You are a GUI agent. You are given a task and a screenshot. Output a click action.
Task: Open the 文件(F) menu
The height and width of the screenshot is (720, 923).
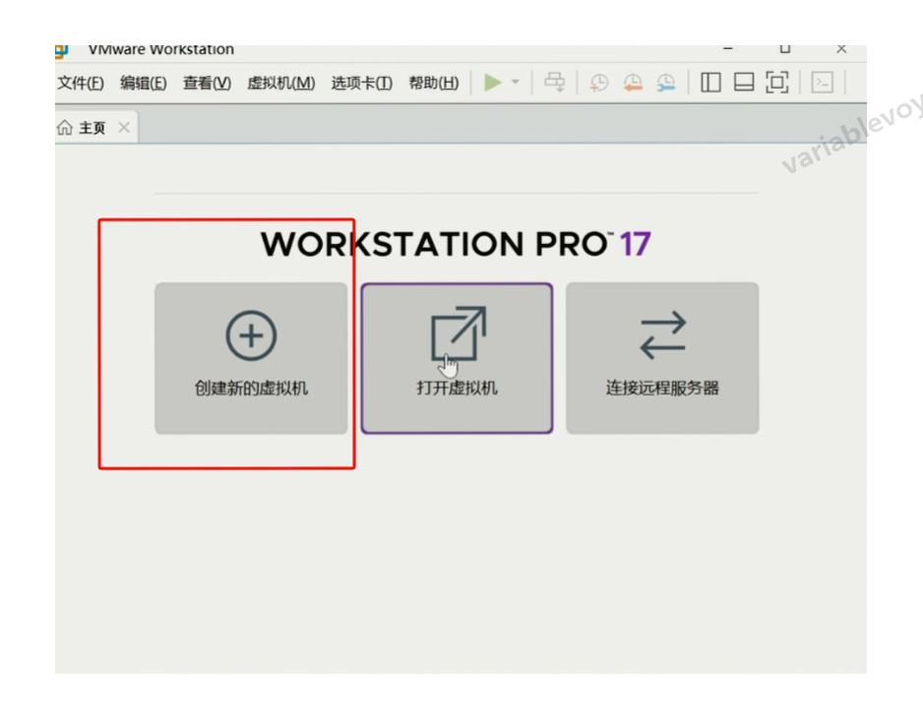coord(81,83)
